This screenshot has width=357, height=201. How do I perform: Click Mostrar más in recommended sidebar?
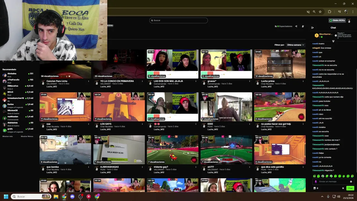pyautogui.click(x=8, y=137)
